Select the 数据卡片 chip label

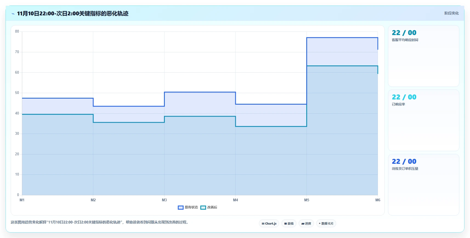coord(327,223)
